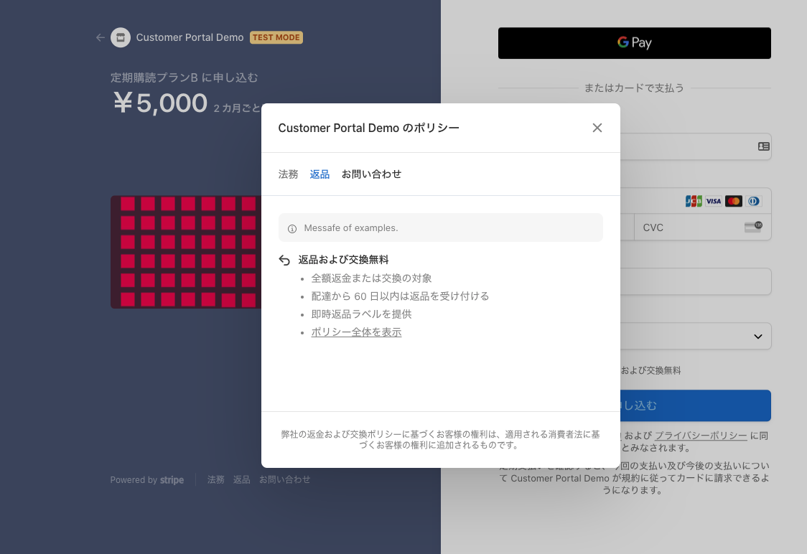Viewport: 807px width, 554px height.
Task: Expand the country dropdown chevron
Action: pyautogui.click(x=757, y=337)
